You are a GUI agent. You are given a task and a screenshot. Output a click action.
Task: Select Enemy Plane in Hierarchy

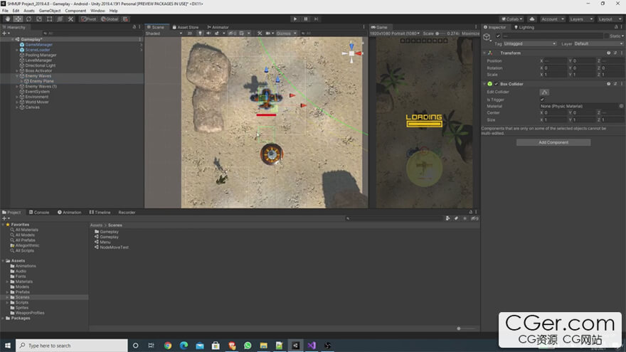pyautogui.click(x=41, y=81)
